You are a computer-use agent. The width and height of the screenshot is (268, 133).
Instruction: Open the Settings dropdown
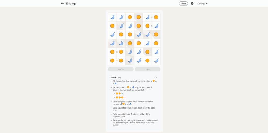pos(202,4)
